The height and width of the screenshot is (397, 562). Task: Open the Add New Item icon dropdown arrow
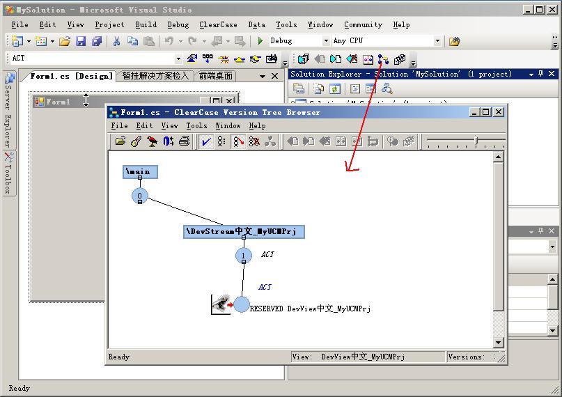tap(52, 41)
